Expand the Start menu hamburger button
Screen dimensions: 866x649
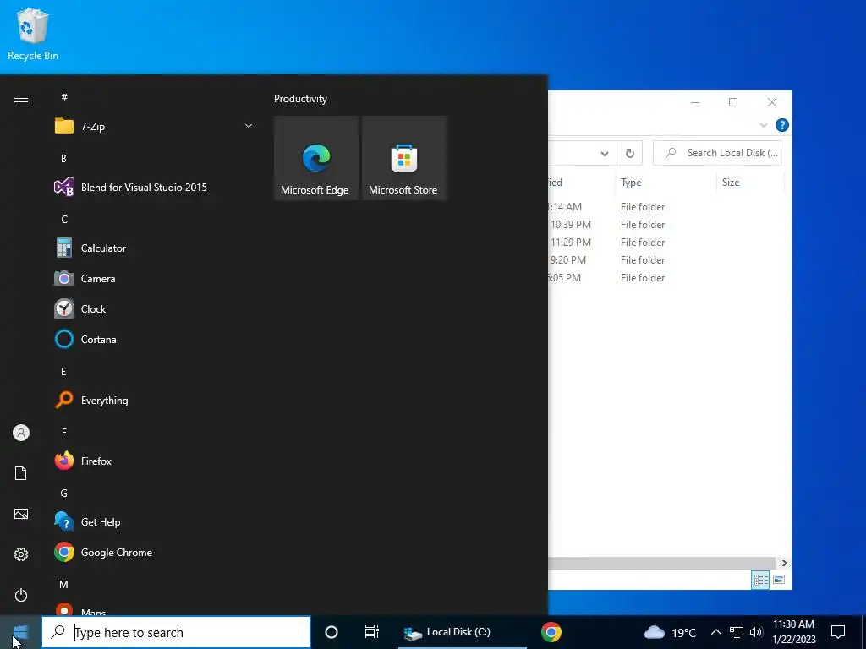[21, 98]
